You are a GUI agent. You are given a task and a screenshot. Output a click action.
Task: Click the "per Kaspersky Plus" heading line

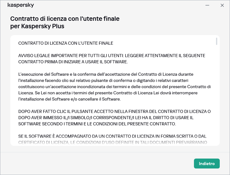pos(37,26)
